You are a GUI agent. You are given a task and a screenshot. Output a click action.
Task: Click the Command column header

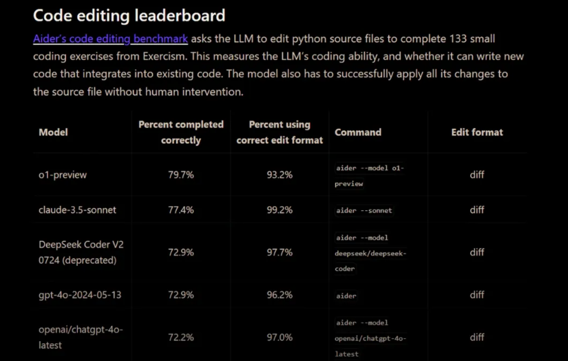(358, 132)
